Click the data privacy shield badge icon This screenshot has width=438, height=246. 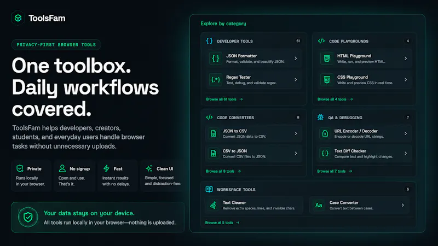click(x=28, y=217)
